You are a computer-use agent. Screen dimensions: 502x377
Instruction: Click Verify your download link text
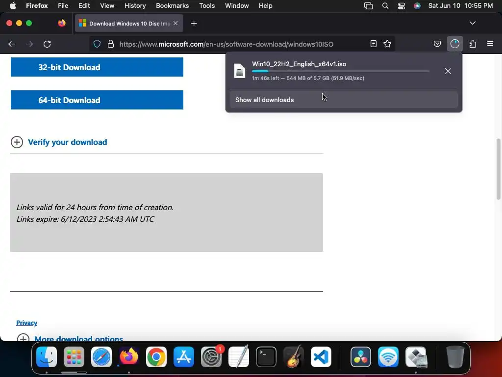point(68,142)
